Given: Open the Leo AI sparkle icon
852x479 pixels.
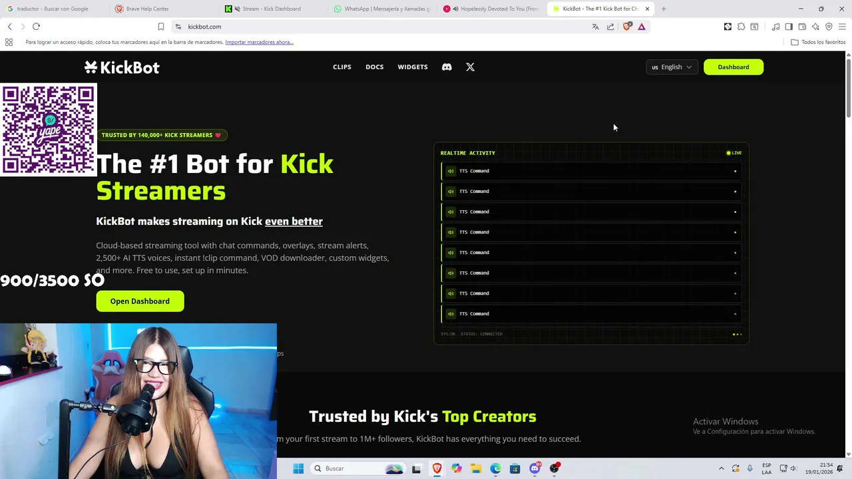Looking at the screenshot, I should tap(815, 27).
